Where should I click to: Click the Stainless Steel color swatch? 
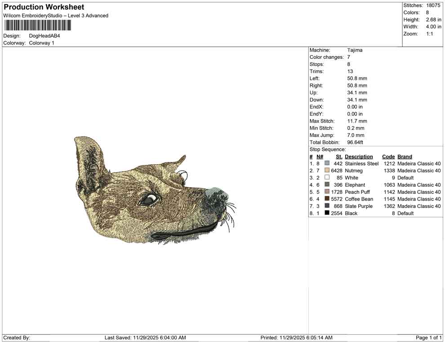(326, 163)
